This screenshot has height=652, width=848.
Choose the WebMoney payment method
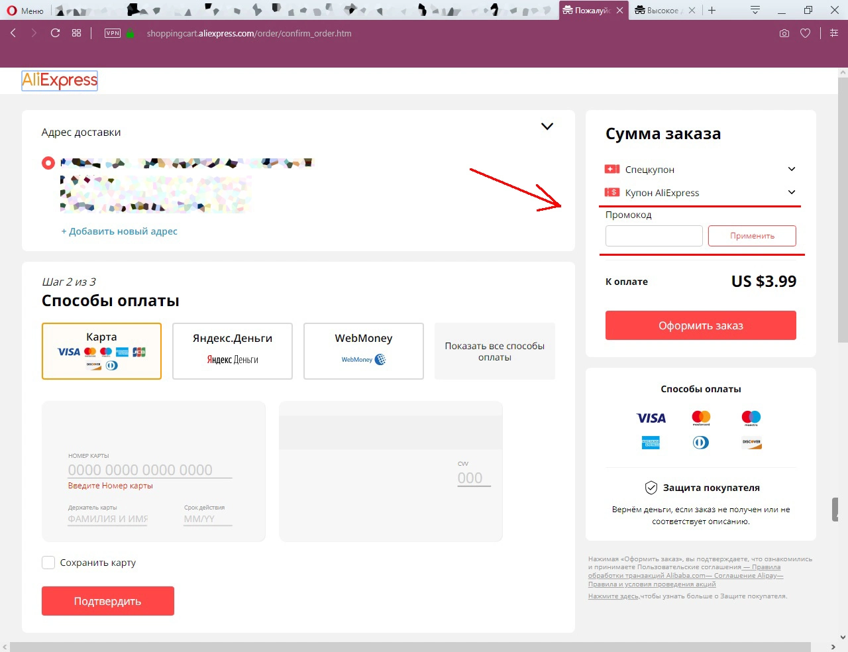[364, 351]
